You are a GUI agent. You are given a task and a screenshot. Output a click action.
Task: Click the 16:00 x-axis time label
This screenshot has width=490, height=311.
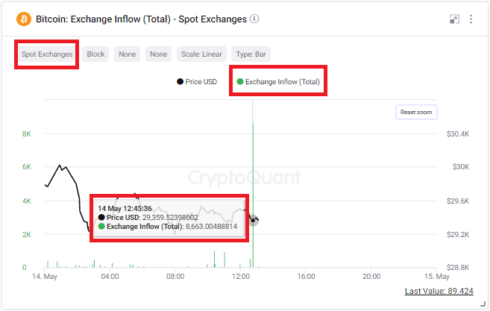[x=307, y=277]
